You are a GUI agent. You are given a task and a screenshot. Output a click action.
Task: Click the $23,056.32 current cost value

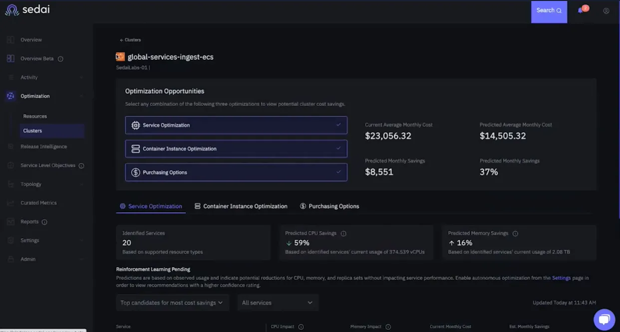388,136
